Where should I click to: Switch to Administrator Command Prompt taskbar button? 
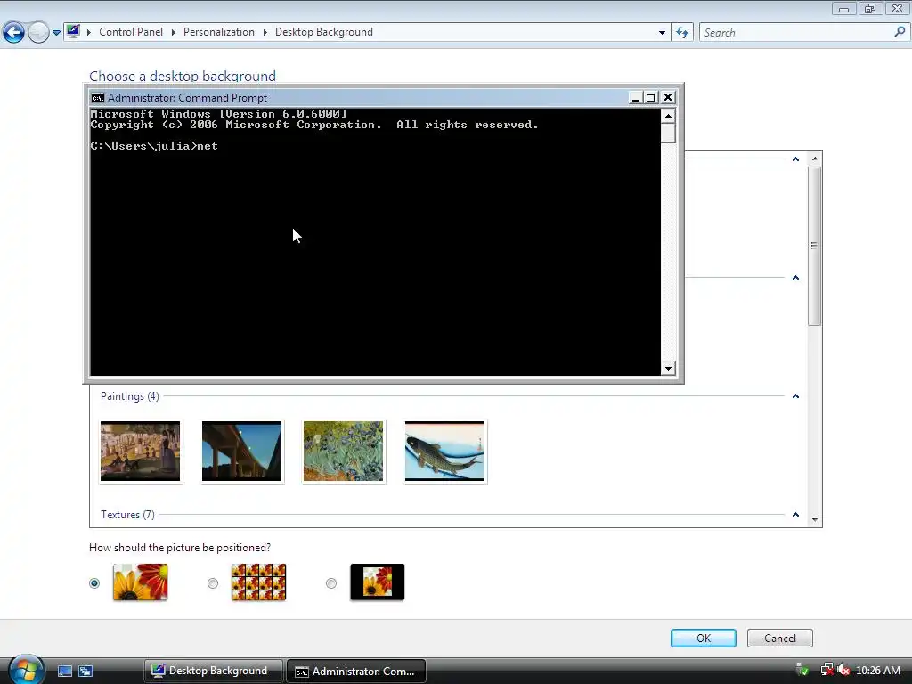(356, 671)
